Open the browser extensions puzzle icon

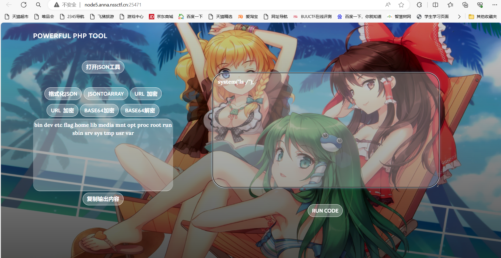click(x=419, y=5)
